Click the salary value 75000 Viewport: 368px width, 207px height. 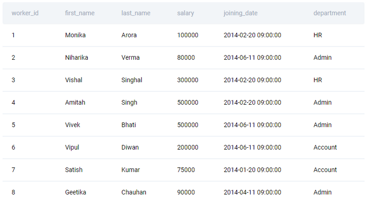pyautogui.click(x=186, y=170)
